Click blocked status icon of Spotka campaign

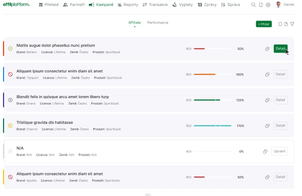[11, 177]
